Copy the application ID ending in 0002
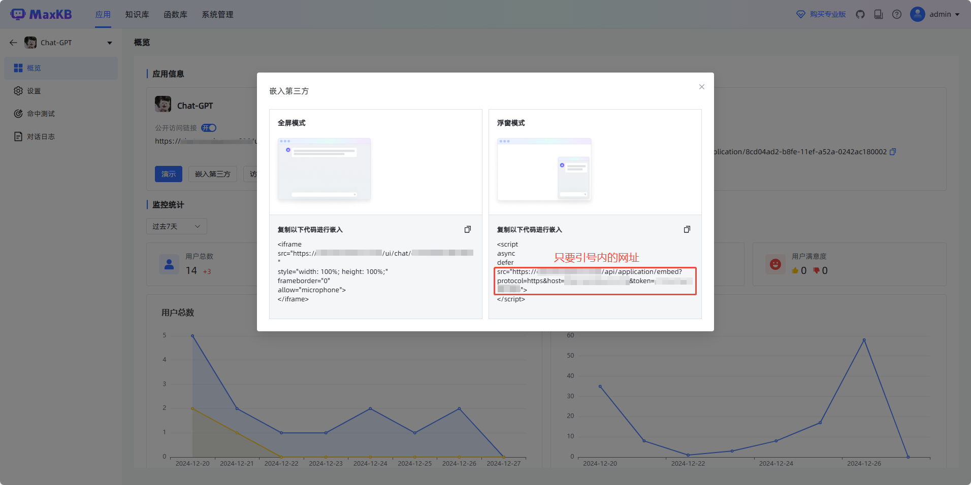Image resolution: width=971 pixels, height=485 pixels. coord(893,152)
